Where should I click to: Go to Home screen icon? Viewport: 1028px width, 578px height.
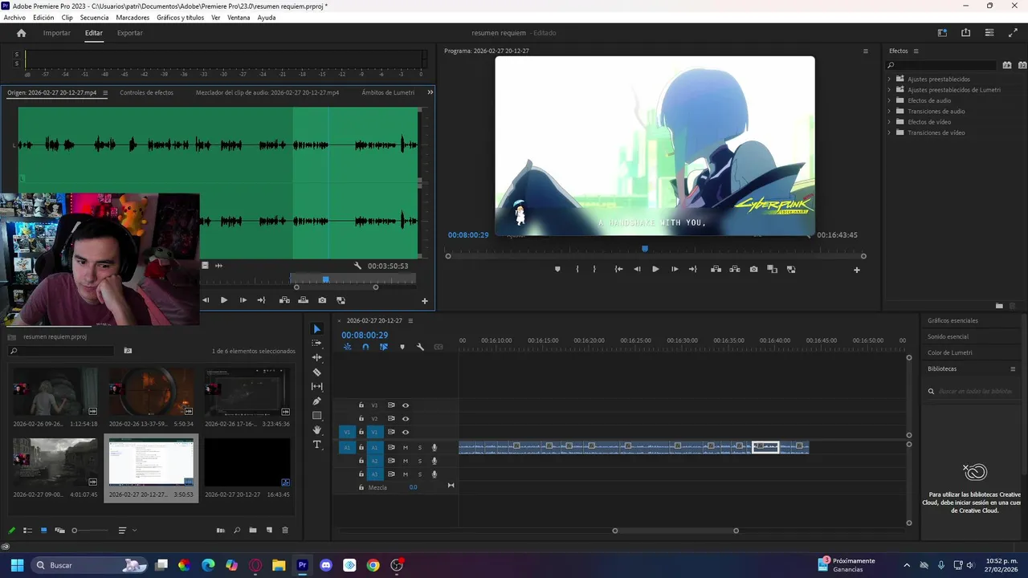(22, 33)
